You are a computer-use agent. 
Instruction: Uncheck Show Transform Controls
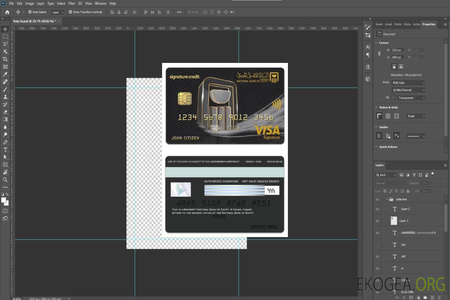click(x=70, y=12)
